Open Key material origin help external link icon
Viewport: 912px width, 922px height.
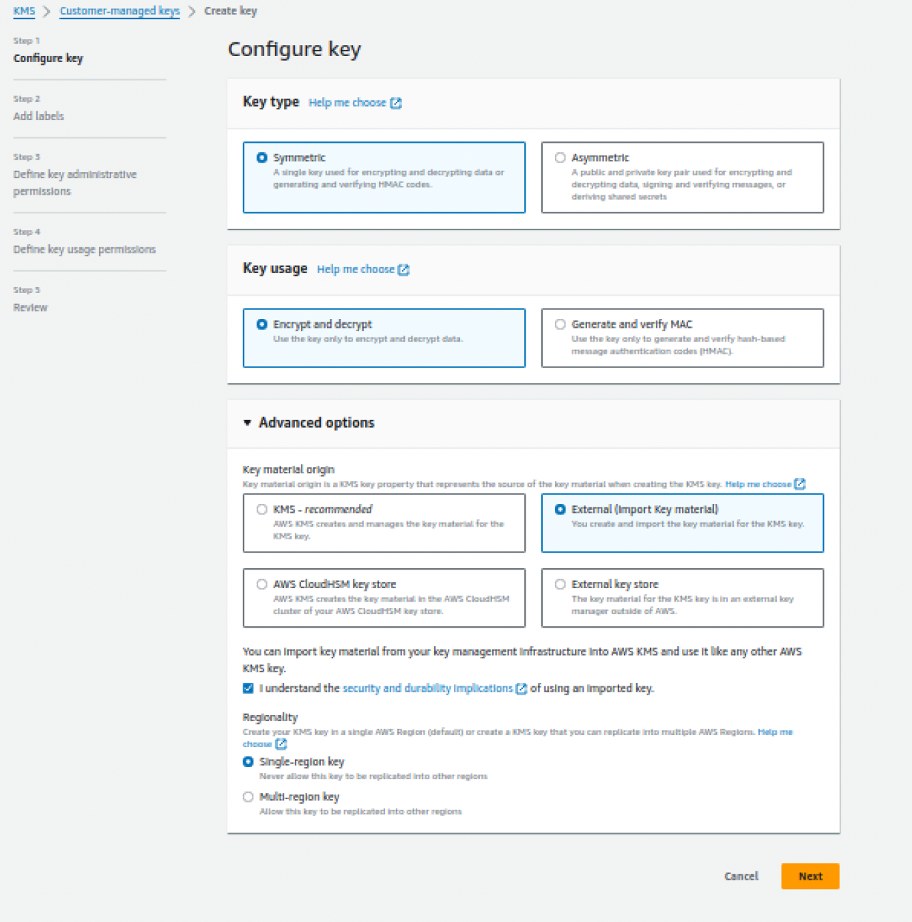point(800,484)
